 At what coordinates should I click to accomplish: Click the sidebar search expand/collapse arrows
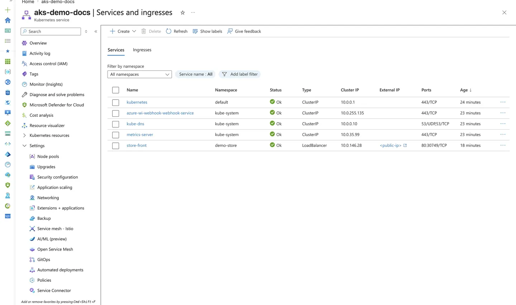pos(86,32)
